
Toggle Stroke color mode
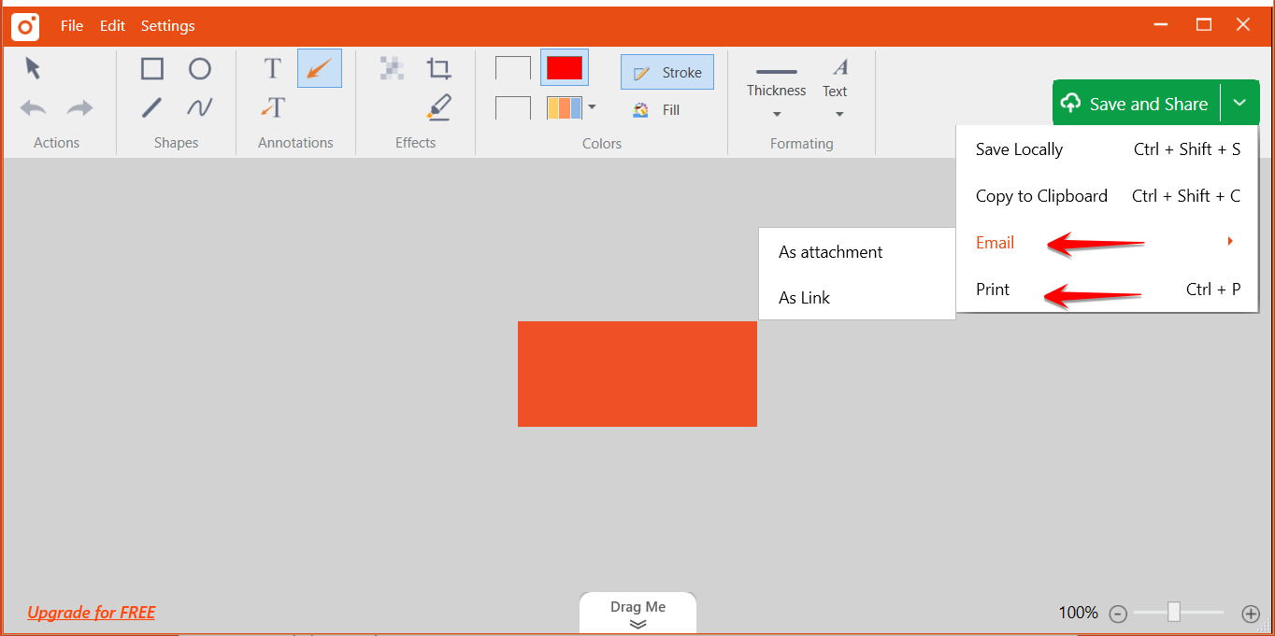pyautogui.click(x=667, y=73)
